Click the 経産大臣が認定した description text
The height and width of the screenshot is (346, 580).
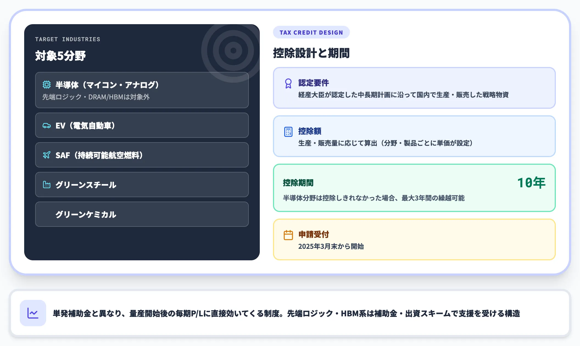tap(403, 95)
